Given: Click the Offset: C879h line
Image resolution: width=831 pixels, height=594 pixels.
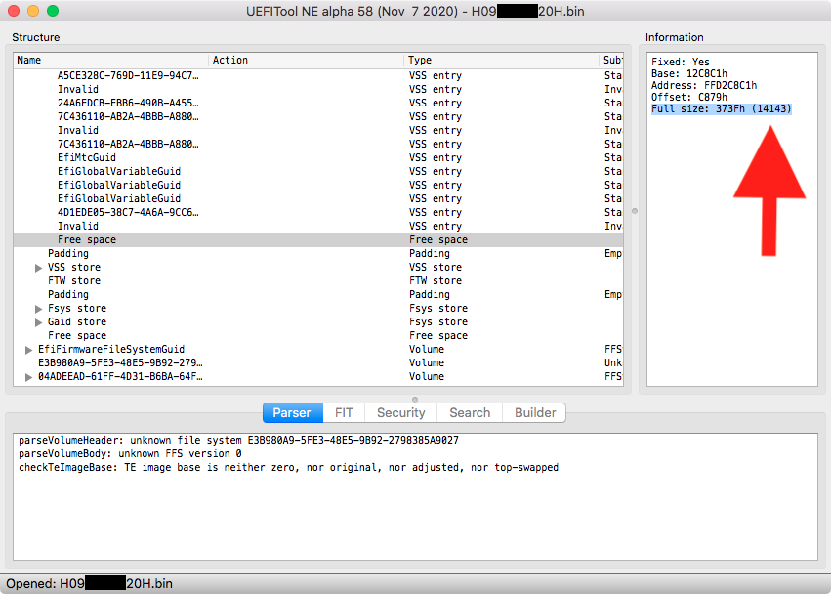Looking at the screenshot, I should point(689,97).
